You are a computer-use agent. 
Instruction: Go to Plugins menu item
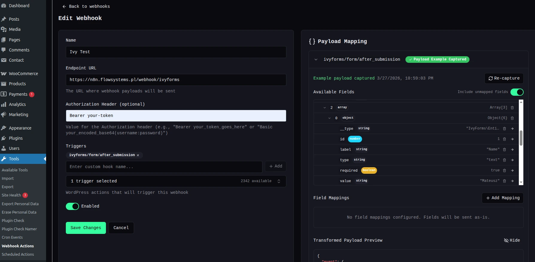tap(16, 138)
